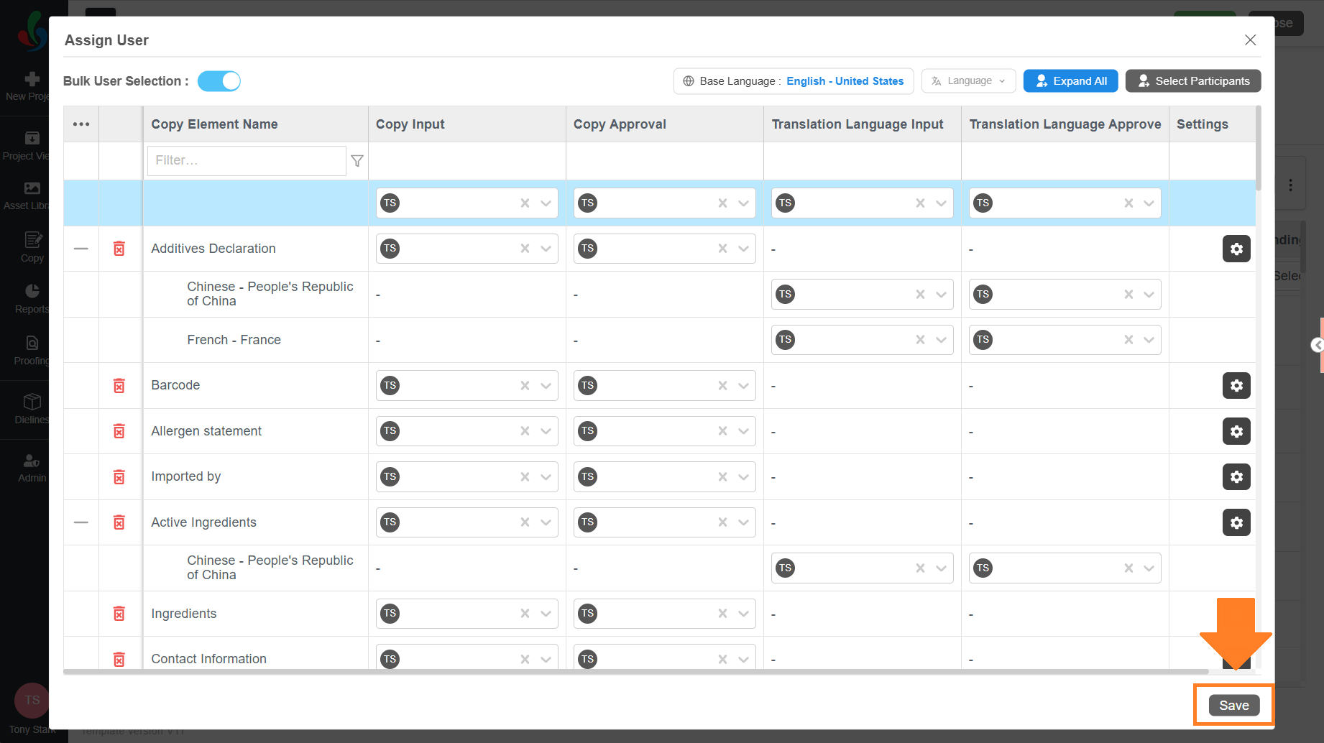Click the Expand All button
This screenshot has height=743, width=1324.
pos(1071,81)
